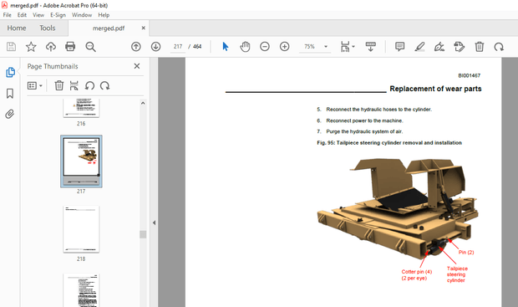The image size is (518, 307).
Task: Click thumbnail scrollbar up arrow
Action: point(143,103)
